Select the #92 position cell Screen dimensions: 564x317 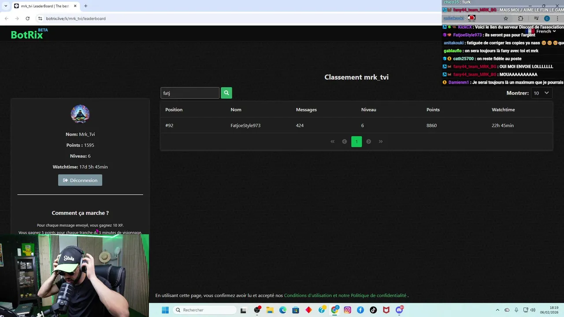tap(169, 125)
